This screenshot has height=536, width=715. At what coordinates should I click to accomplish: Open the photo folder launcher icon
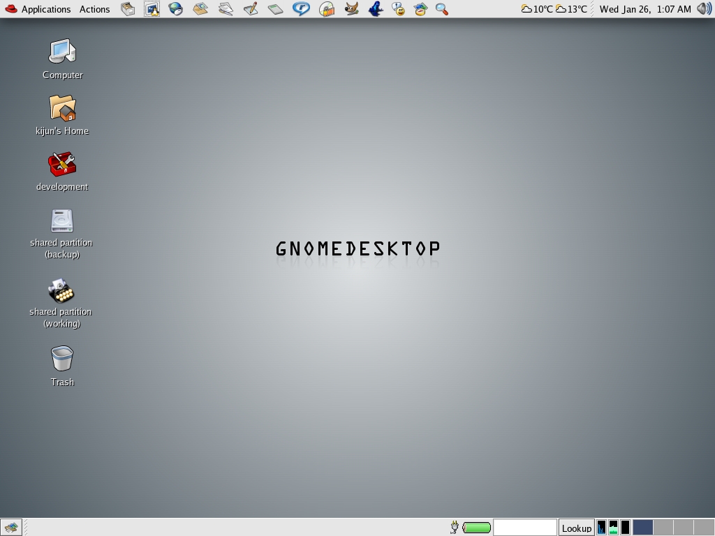200,9
